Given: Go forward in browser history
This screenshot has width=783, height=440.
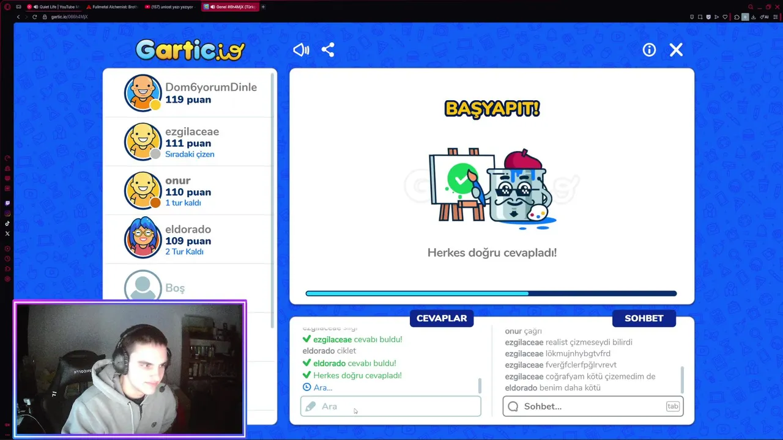Looking at the screenshot, I should [26, 16].
